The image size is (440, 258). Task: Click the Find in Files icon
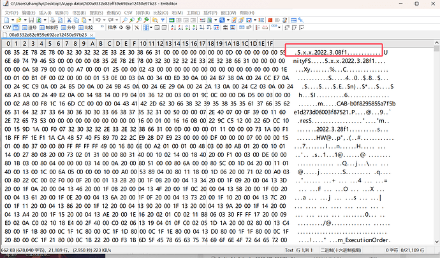(x=155, y=20)
